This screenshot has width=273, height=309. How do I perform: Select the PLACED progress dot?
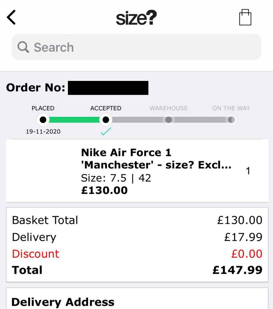coord(43,120)
